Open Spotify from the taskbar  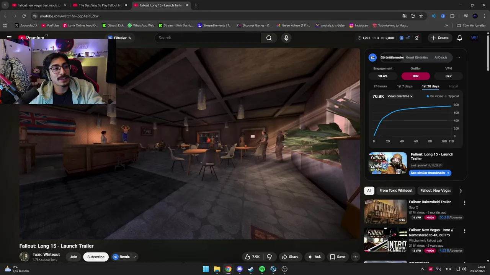coord(262,269)
